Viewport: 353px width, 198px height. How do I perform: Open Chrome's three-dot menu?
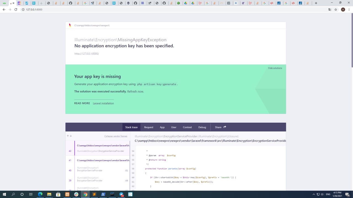point(349,9)
